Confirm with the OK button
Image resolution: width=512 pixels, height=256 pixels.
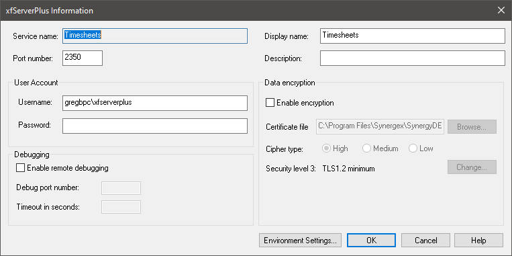click(x=371, y=241)
